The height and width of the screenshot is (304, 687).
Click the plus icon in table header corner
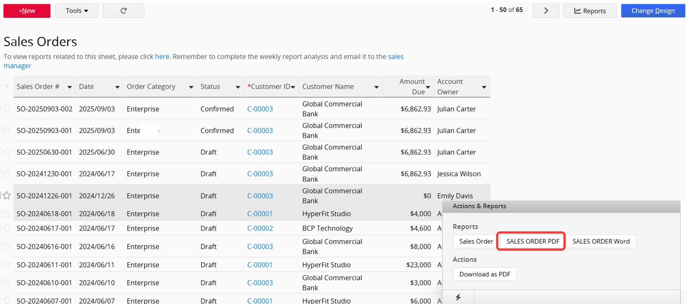[x=7, y=86]
